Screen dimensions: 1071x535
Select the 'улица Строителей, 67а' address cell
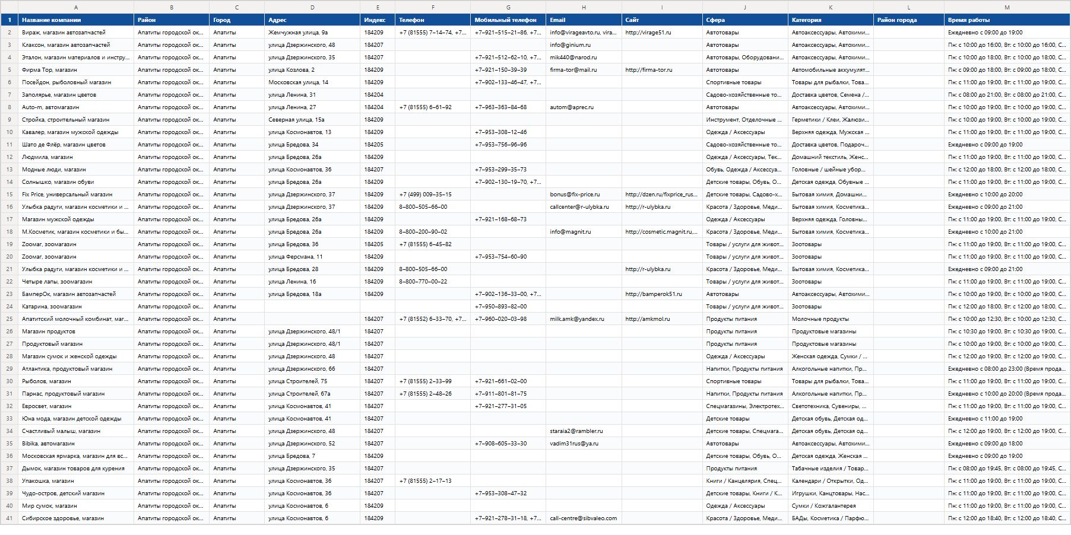coord(312,394)
